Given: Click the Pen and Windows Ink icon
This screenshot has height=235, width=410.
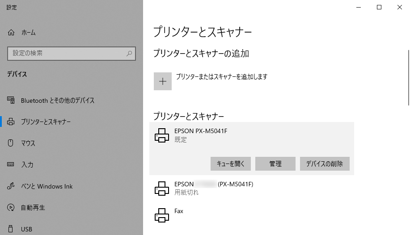Looking at the screenshot, I should tap(11, 186).
